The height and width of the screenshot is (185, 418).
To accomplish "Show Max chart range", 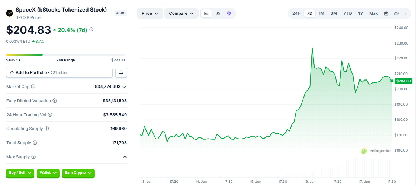I will coord(373,13).
